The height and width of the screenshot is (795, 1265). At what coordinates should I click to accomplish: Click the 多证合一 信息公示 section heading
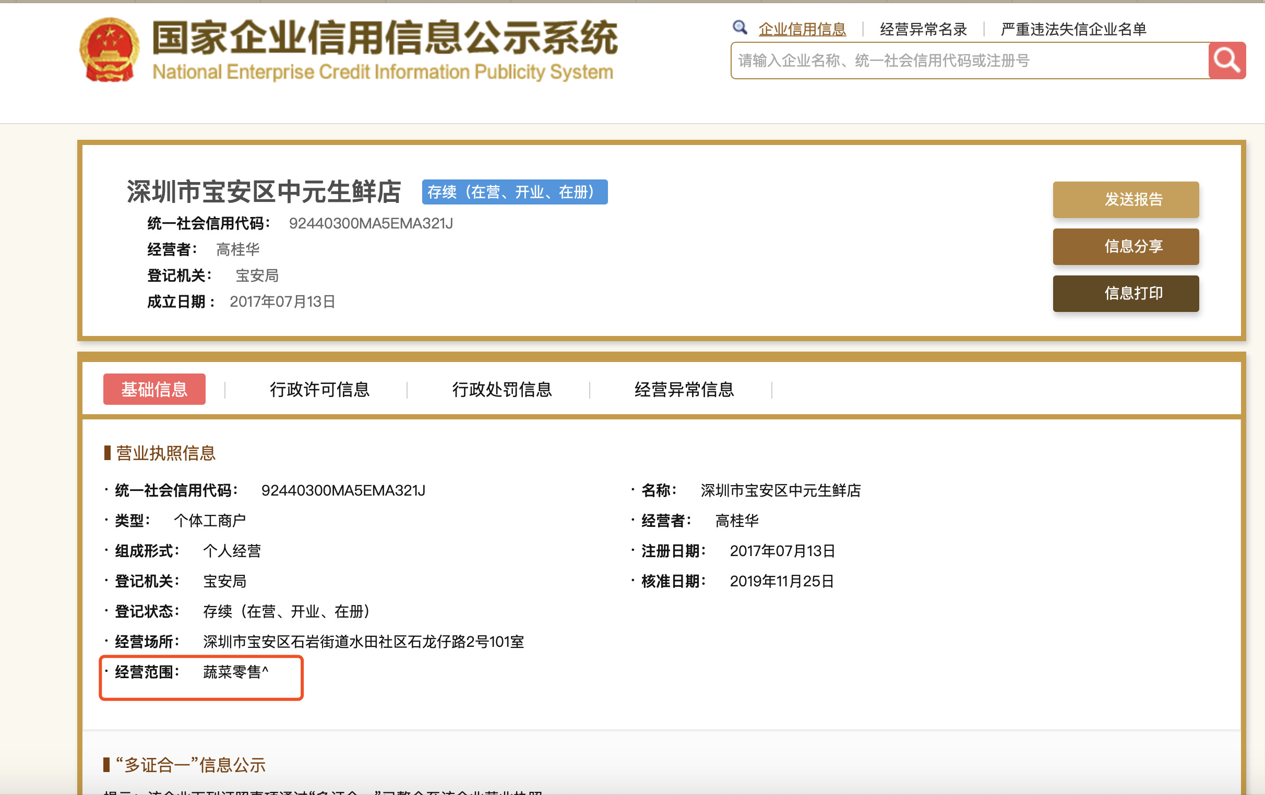[x=189, y=765]
